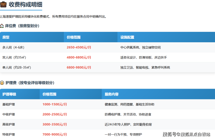
Task: Click the briefcase icon beside 收费构成明细
Action: (x=3, y=4)
